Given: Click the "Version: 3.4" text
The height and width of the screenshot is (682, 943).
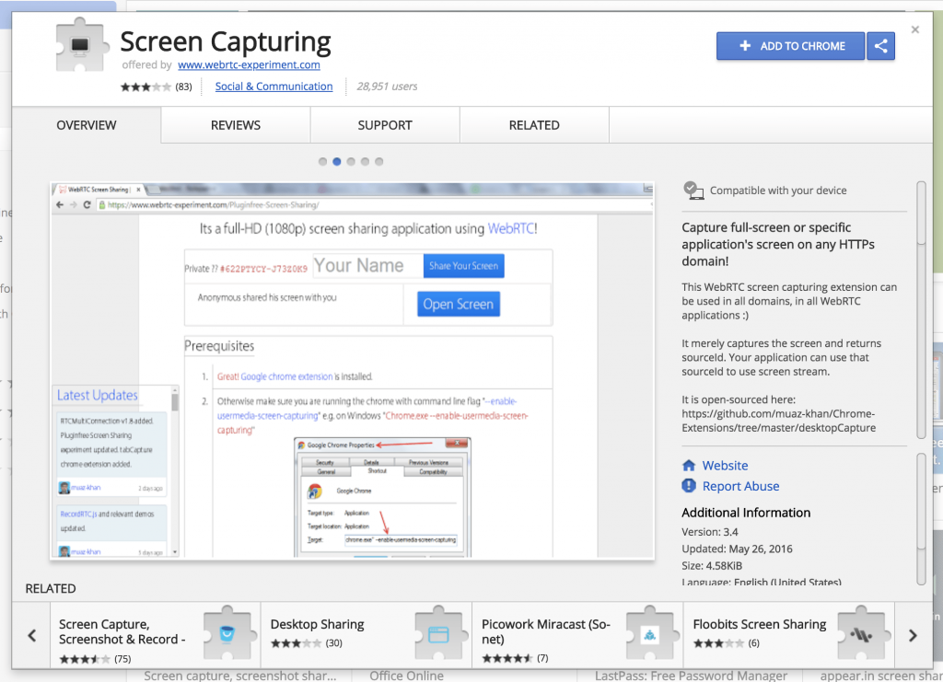Looking at the screenshot, I should (x=710, y=532).
